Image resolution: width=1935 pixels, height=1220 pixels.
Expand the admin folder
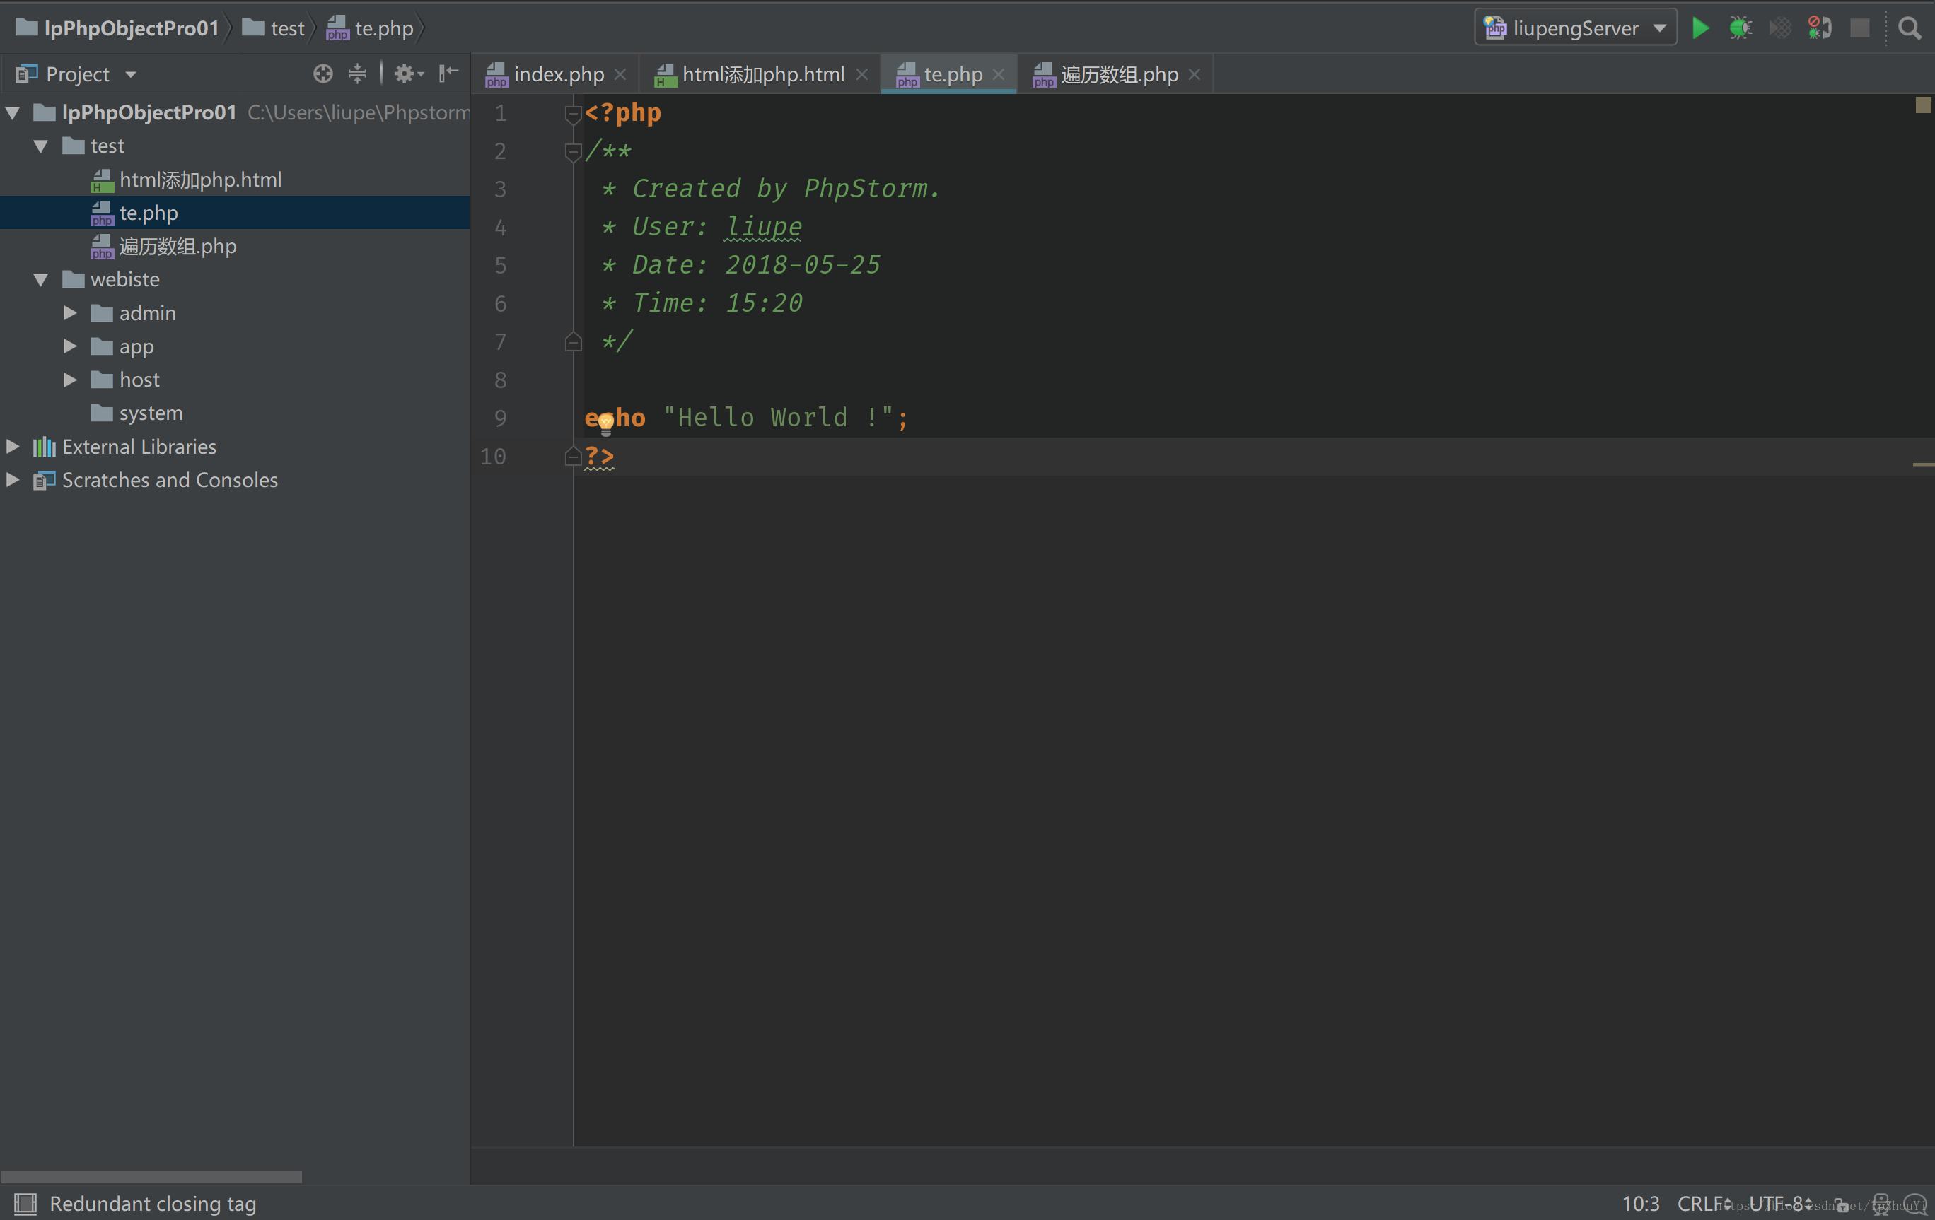[71, 313]
